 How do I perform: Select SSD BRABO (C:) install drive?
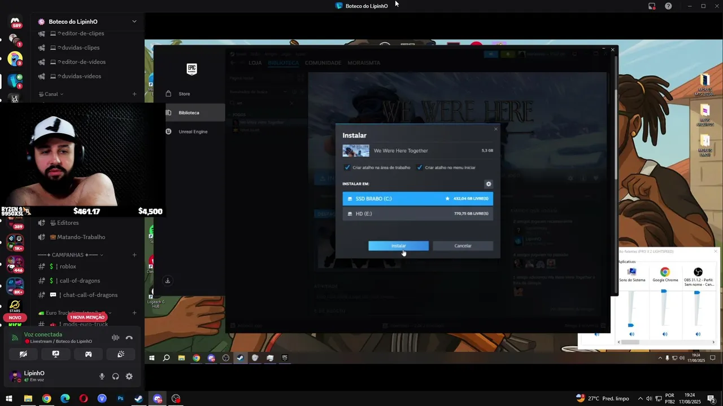click(417, 198)
